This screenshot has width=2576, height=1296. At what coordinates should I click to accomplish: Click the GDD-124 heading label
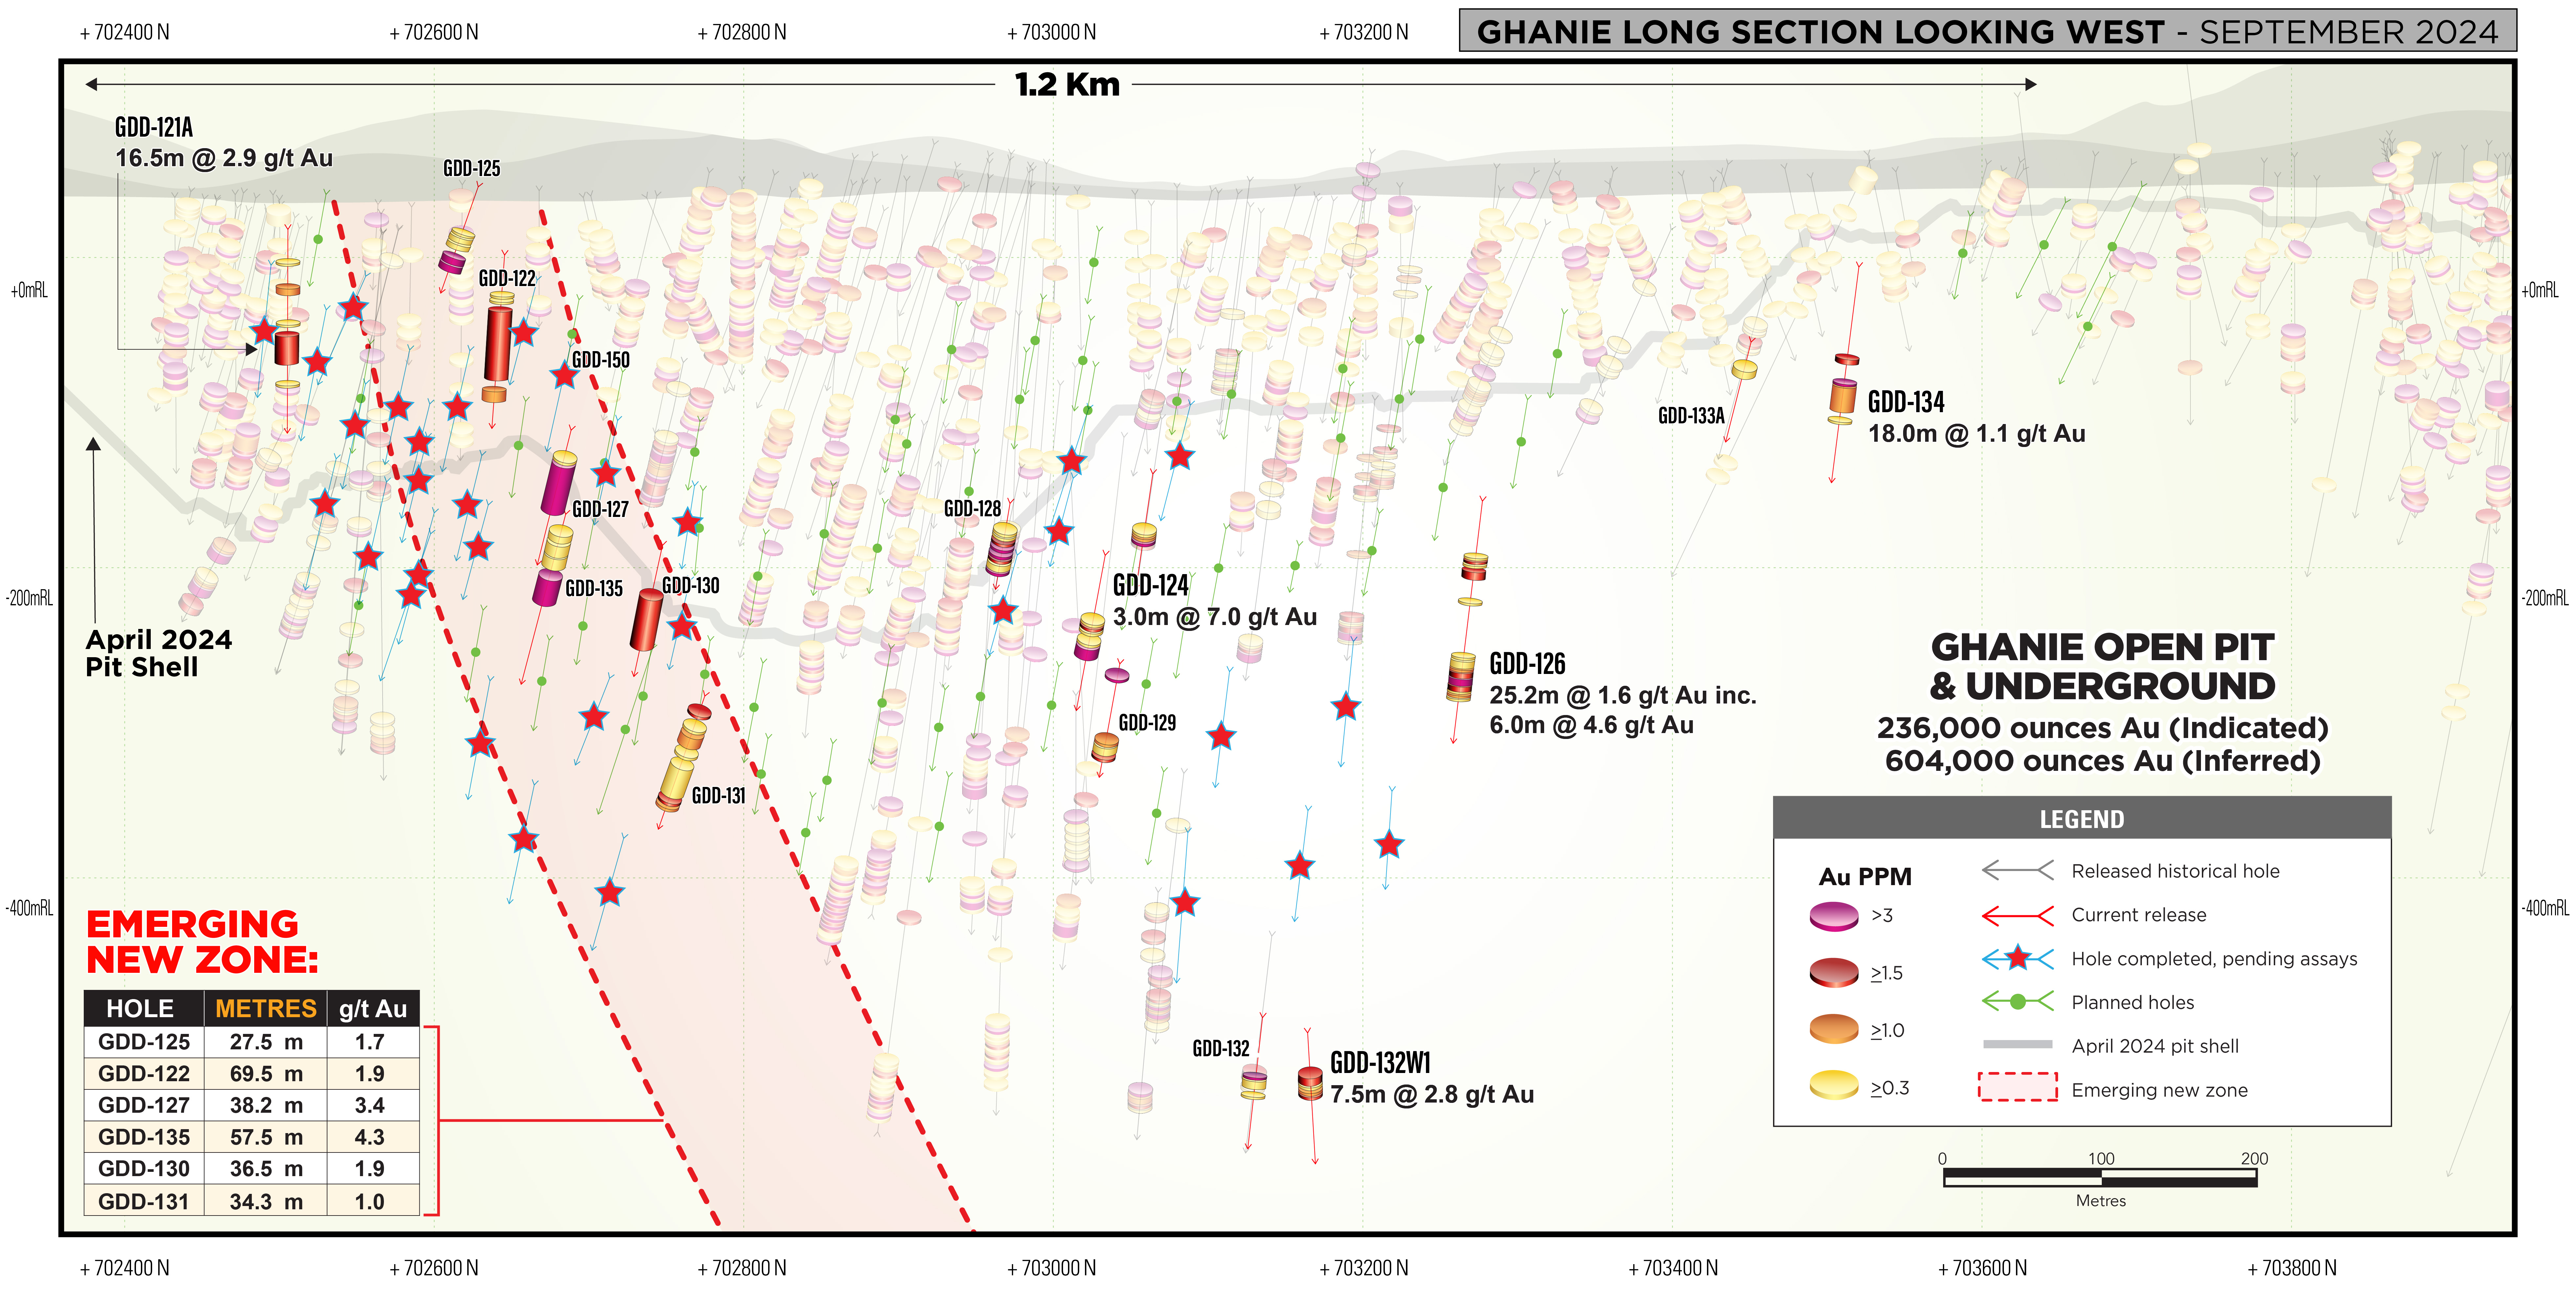(1151, 586)
